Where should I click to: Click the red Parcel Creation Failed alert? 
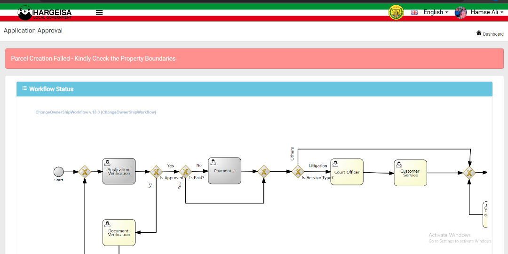click(254, 59)
